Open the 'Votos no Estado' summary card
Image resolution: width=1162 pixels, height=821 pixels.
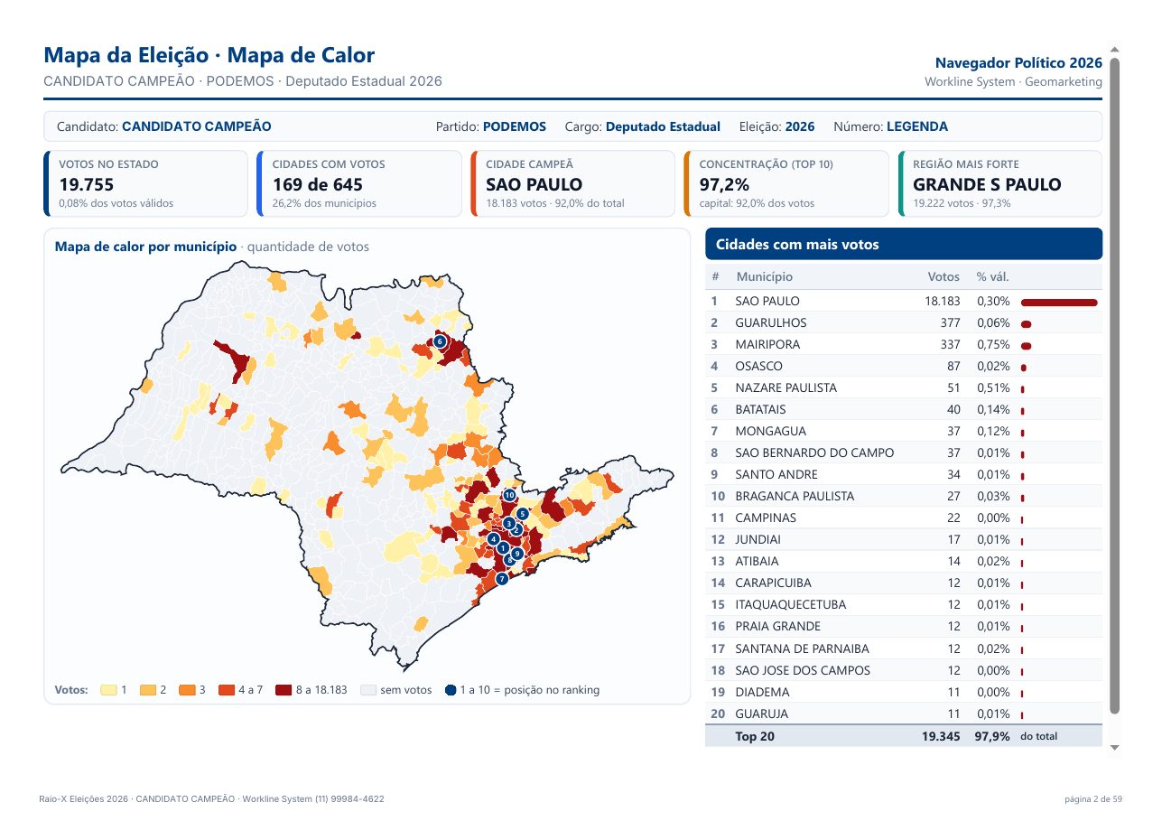pyautogui.click(x=145, y=183)
